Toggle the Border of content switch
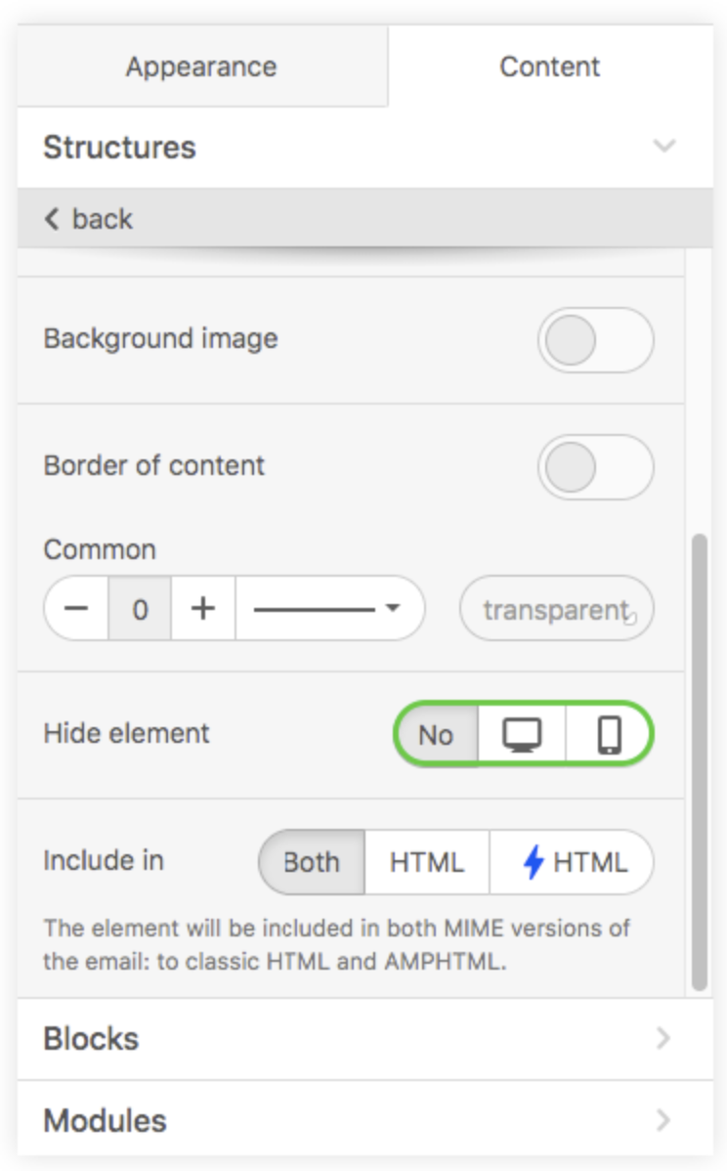Screen dimensions: 727x1171 (596, 467)
